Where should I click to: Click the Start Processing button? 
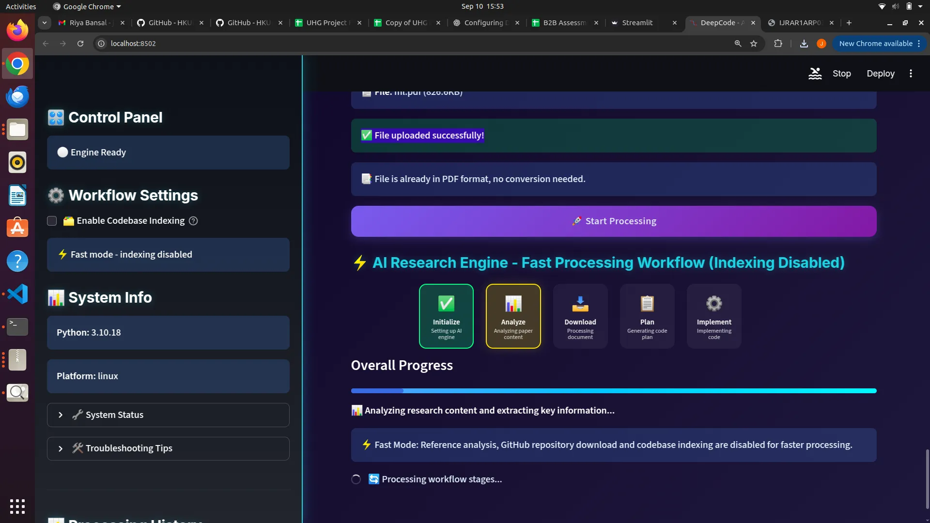coord(613,221)
